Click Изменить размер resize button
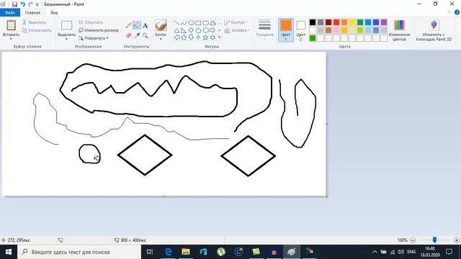Viewport: 461px width, 259px height. point(99,30)
